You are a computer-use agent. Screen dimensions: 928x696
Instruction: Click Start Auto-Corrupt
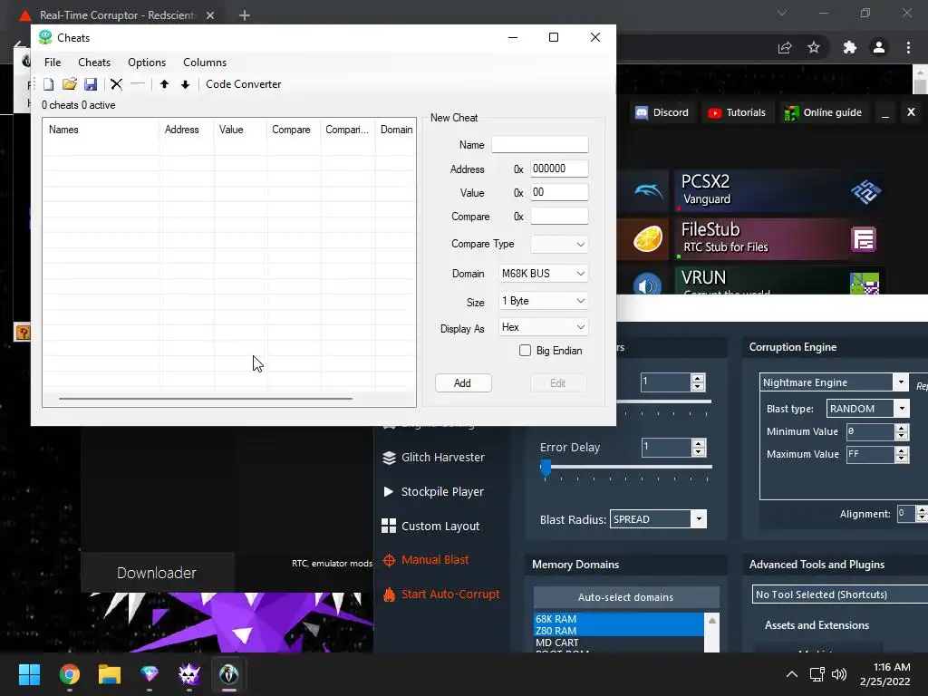click(441, 594)
